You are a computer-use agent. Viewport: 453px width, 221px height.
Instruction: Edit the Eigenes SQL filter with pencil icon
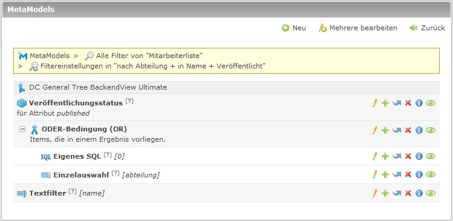coord(375,156)
